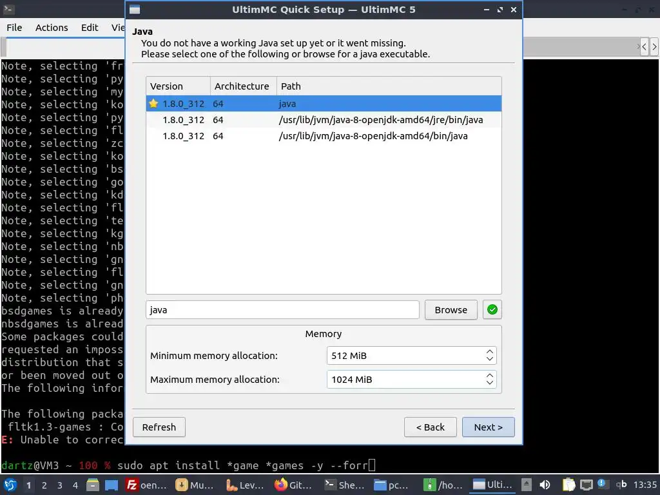Sort by the Version column header
This screenshot has height=495, width=660.
pyautogui.click(x=178, y=86)
